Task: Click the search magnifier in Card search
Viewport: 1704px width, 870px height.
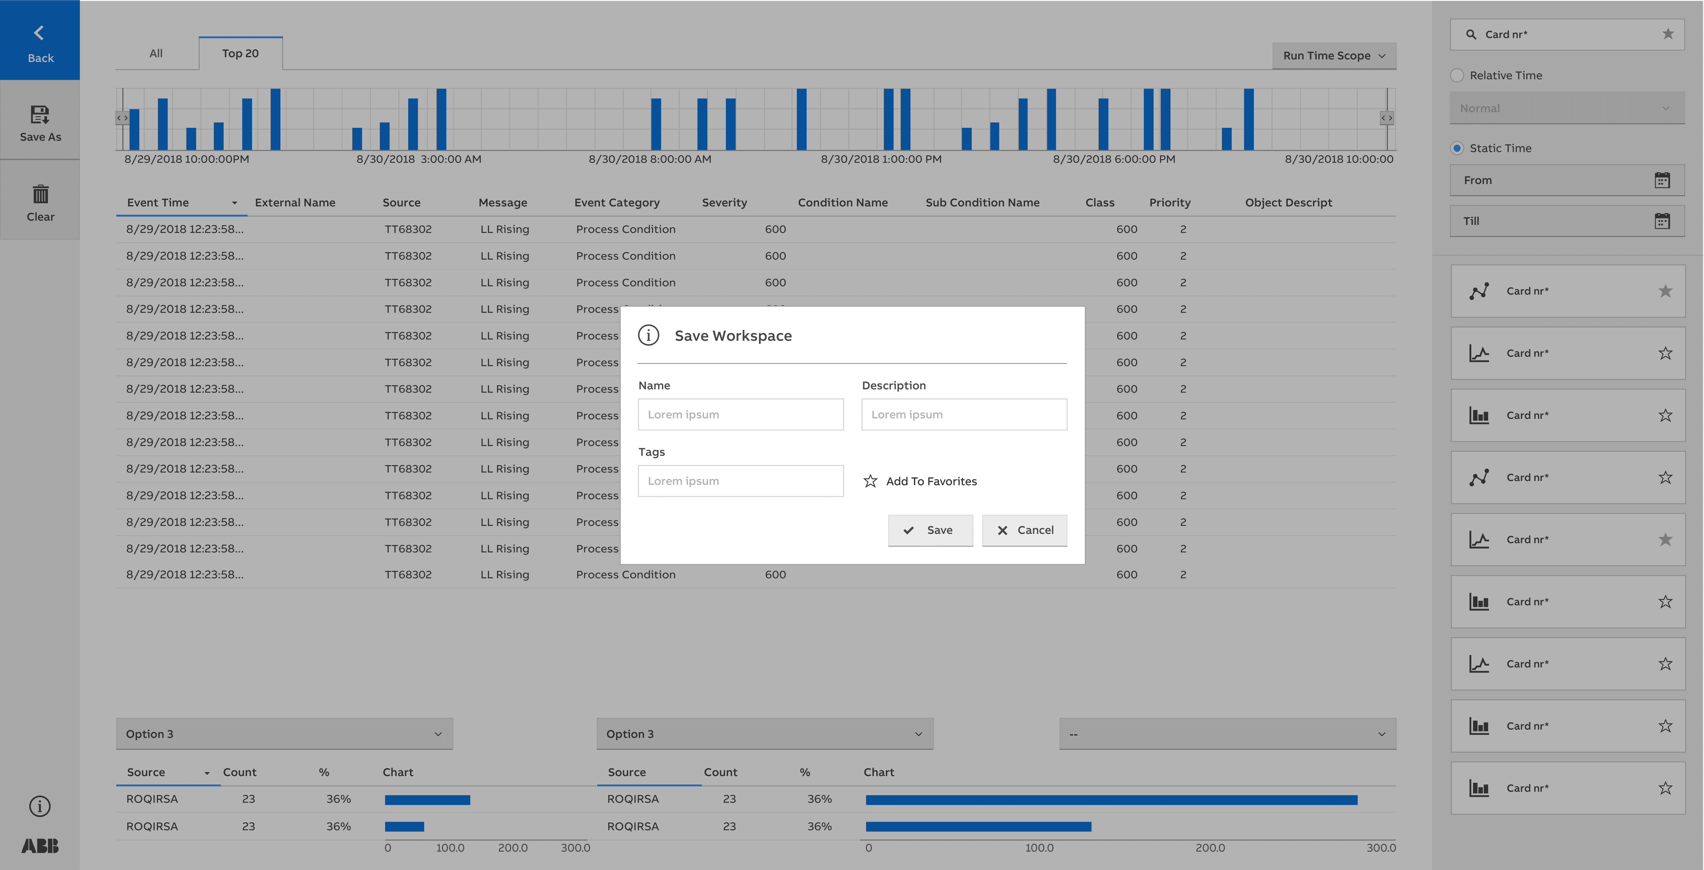Action: 1471,35
